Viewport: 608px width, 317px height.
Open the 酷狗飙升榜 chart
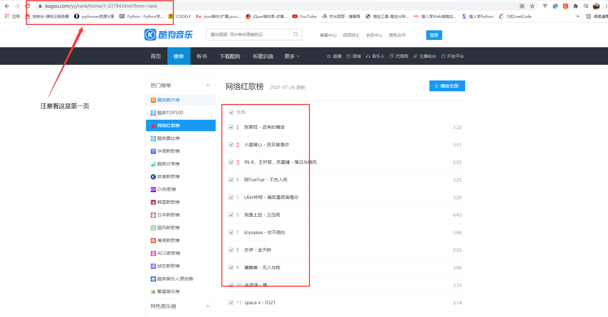[168, 100]
